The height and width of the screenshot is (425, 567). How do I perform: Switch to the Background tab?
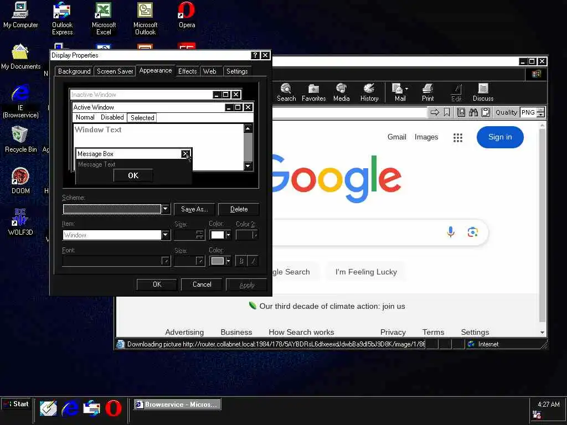pyautogui.click(x=74, y=71)
